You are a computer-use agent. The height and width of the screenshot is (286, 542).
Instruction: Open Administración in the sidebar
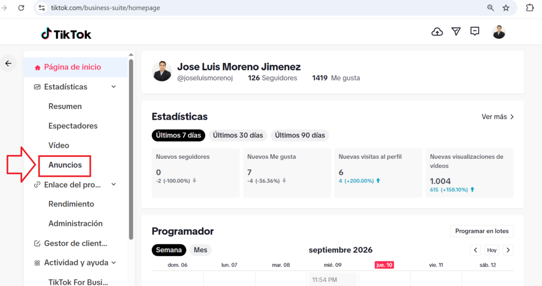(x=75, y=224)
